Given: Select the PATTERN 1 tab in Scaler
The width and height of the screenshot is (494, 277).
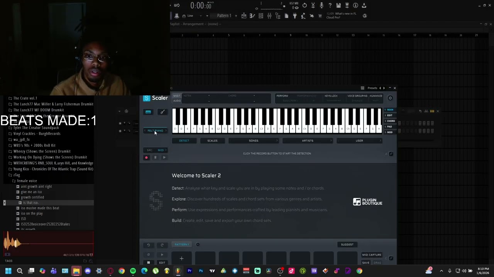Looking at the screenshot, I should click(x=182, y=245).
